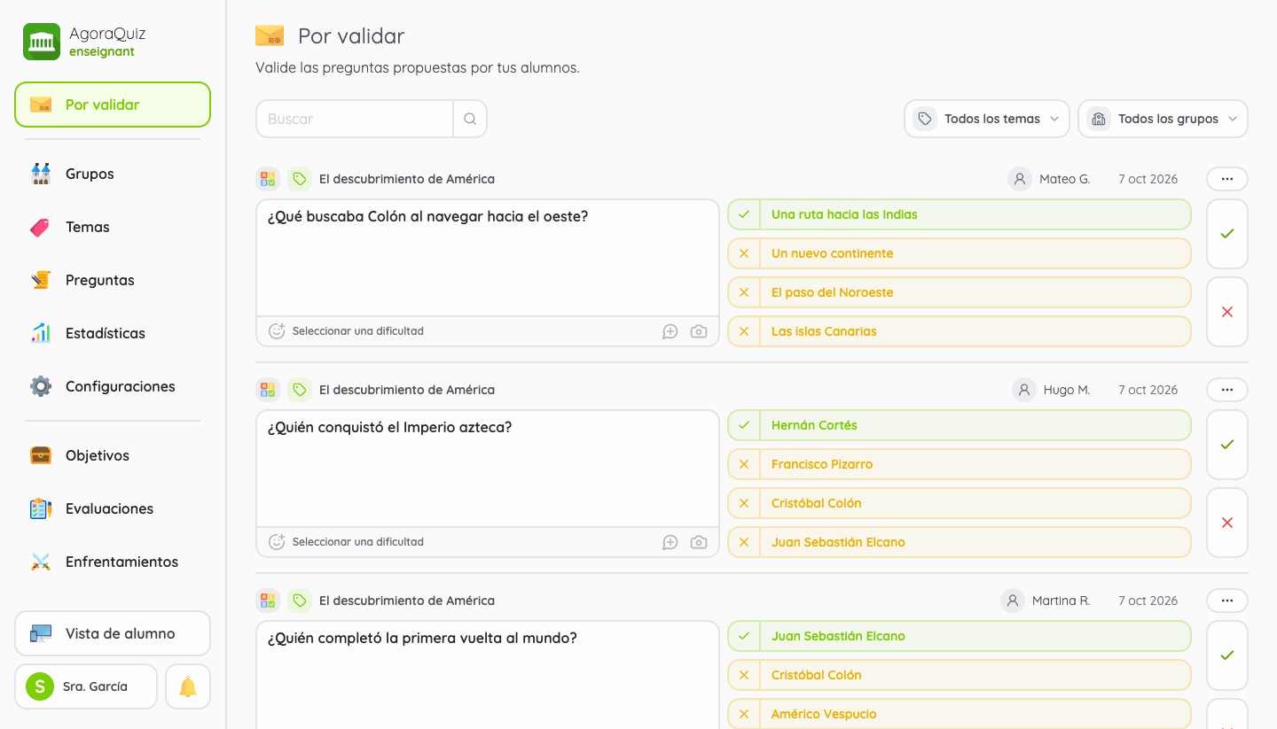The height and width of the screenshot is (729, 1277).
Task: Click add-comment icon on Imperio azteca question
Action: pyautogui.click(x=670, y=542)
